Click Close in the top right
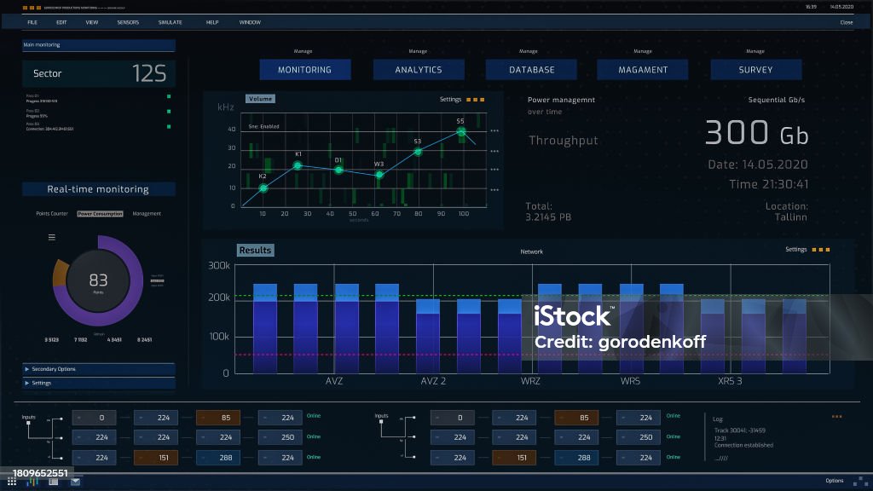The height and width of the screenshot is (491, 873). coord(847,22)
